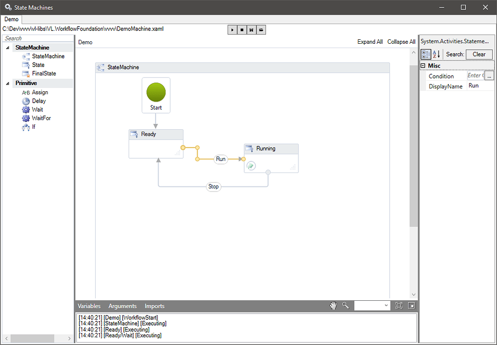This screenshot has height=345, width=497.
Task: Open a workflow file from the toolbar
Action: pyautogui.click(x=261, y=30)
